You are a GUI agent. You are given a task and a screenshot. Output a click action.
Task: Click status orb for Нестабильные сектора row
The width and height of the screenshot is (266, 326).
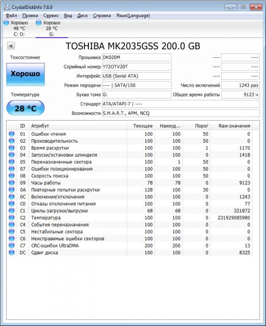coord(11,232)
